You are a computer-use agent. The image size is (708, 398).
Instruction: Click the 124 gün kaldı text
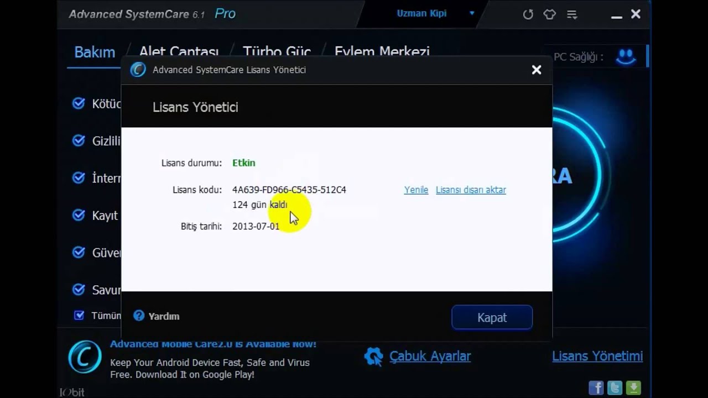tap(260, 205)
